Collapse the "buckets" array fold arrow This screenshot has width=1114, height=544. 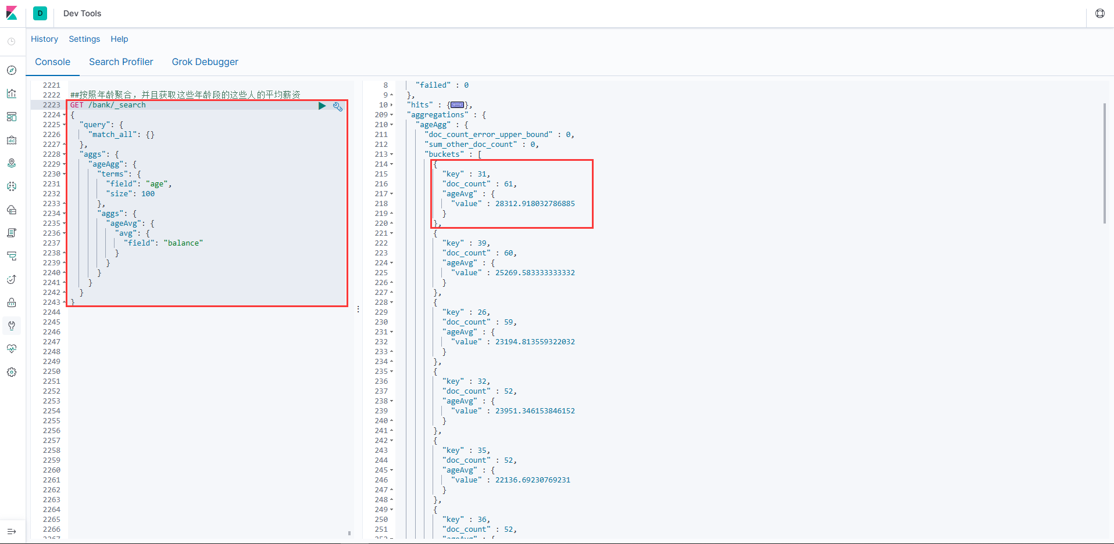pyautogui.click(x=392, y=154)
